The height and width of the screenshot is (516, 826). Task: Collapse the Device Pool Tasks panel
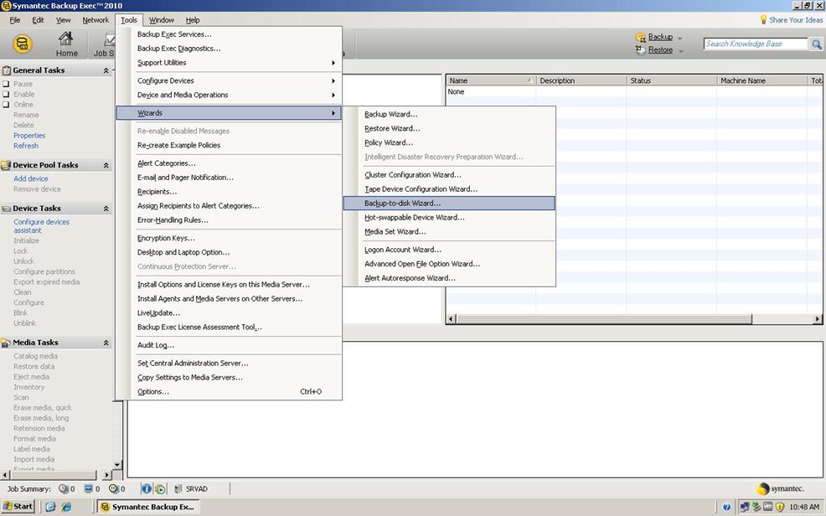[106, 165]
